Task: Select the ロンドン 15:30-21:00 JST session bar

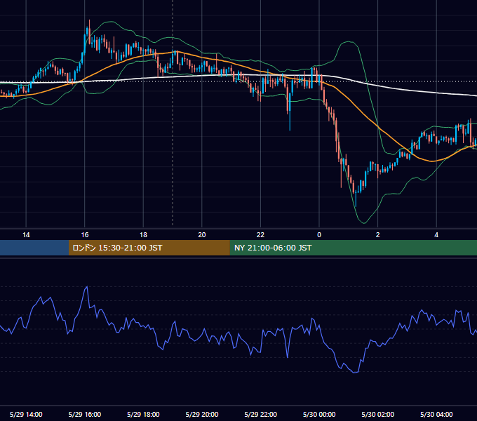Action: click(x=149, y=248)
